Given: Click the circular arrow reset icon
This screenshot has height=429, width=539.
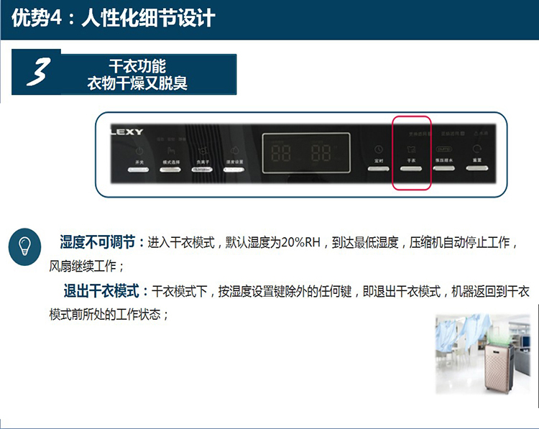Looking at the screenshot, I should click(477, 149).
